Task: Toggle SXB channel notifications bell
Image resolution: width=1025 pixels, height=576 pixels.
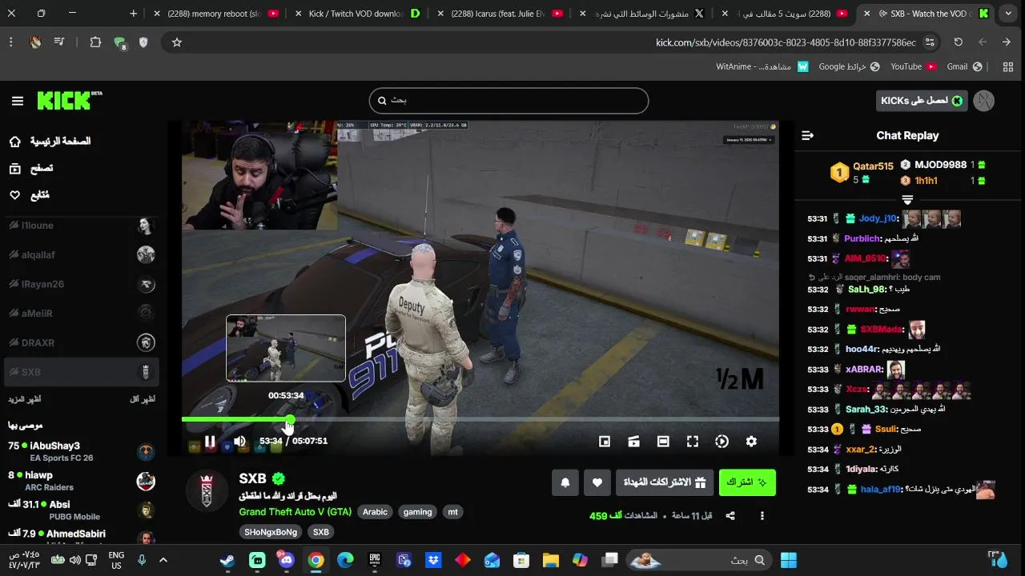Action: tap(565, 482)
